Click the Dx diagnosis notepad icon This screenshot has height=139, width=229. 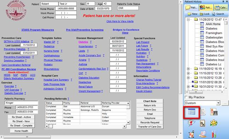pos(202,123)
